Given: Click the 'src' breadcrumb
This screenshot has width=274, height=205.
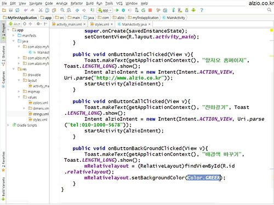Looking at the screenshot, I should point(60,17).
